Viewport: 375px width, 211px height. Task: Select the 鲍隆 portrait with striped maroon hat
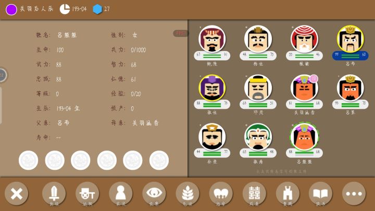pyautogui.click(x=212, y=39)
